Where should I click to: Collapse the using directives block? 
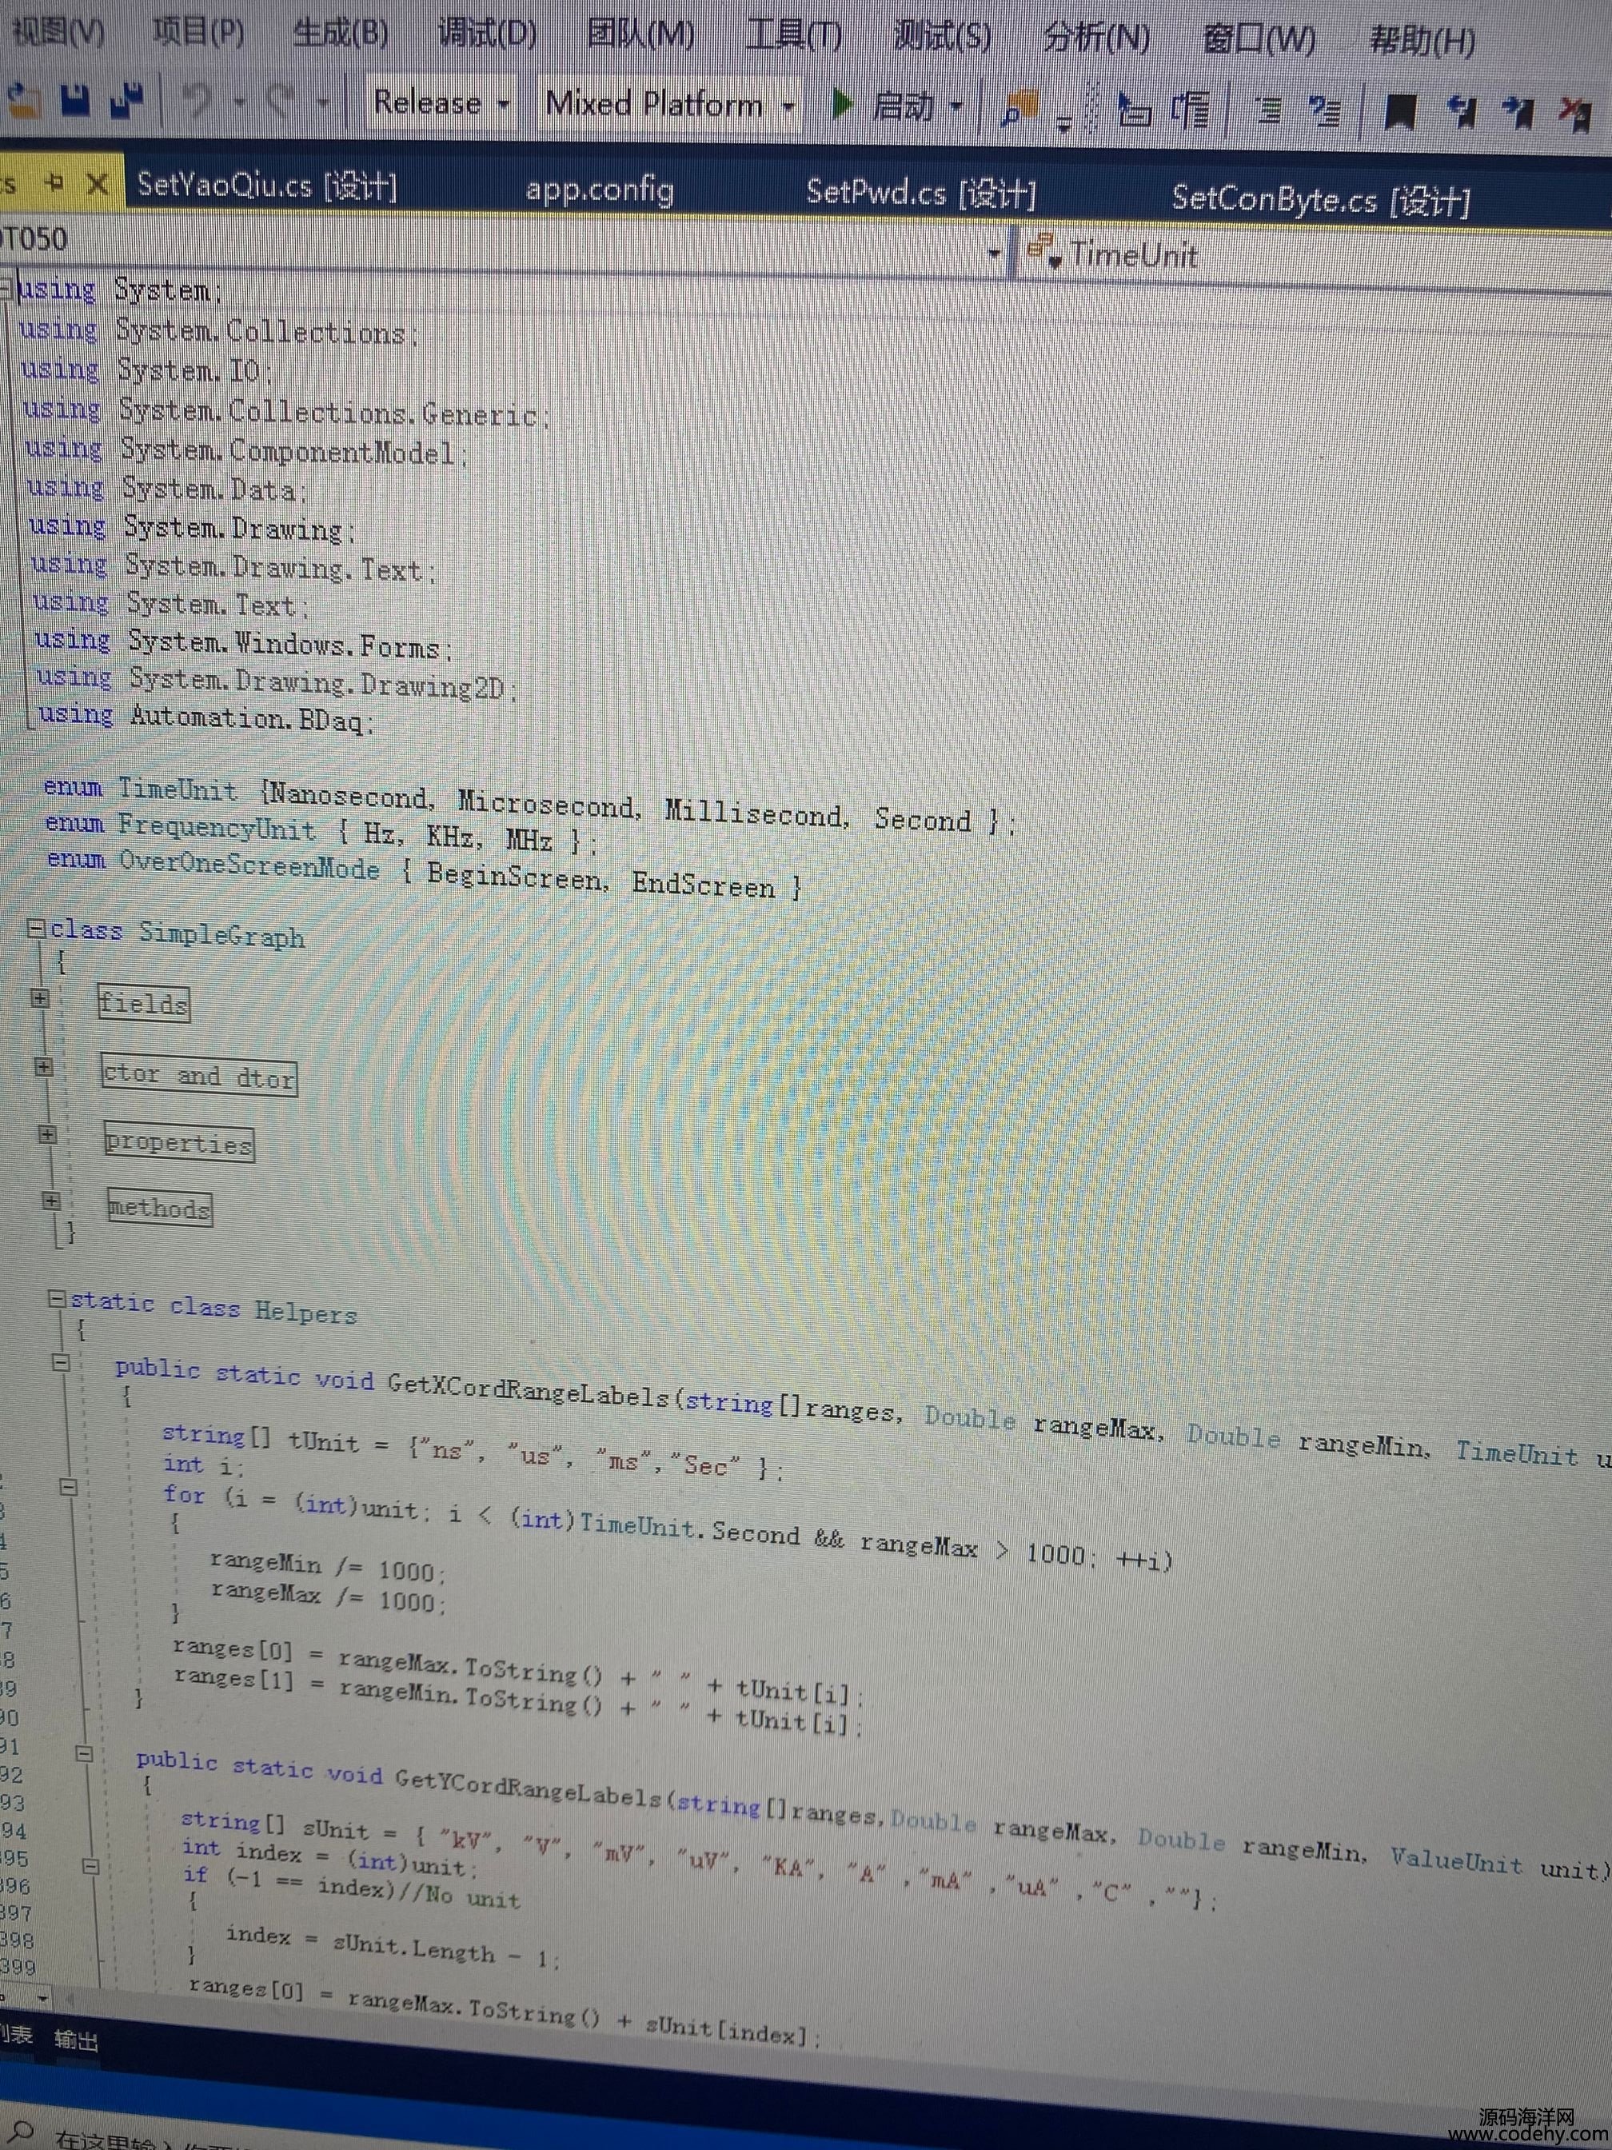click(x=7, y=288)
